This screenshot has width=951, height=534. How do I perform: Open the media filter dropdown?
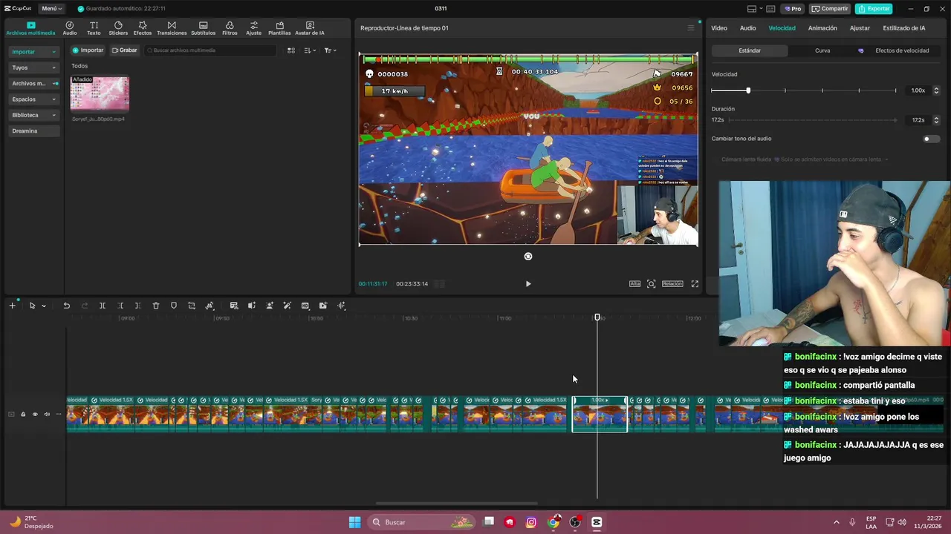click(331, 50)
